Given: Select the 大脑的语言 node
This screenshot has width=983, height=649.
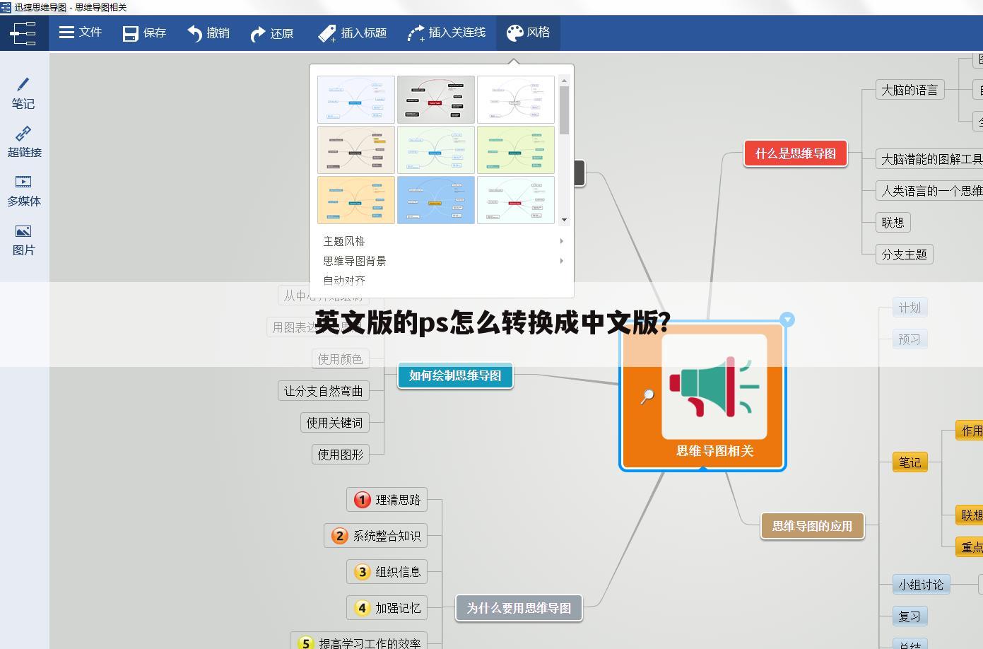Looking at the screenshot, I should click(x=910, y=90).
